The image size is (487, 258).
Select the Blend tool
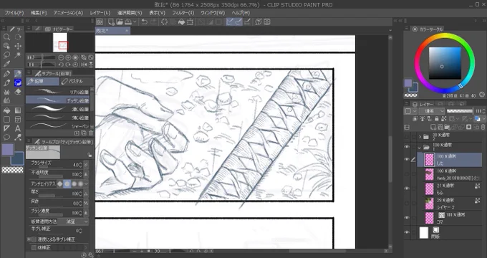tap(6, 100)
